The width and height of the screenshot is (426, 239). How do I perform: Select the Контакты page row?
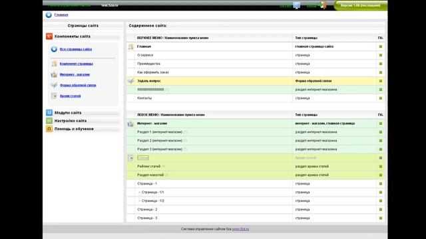tap(256, 98)
